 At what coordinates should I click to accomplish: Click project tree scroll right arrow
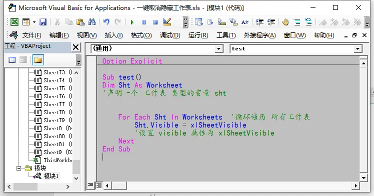pyautogui.click(x=68, y=187)
